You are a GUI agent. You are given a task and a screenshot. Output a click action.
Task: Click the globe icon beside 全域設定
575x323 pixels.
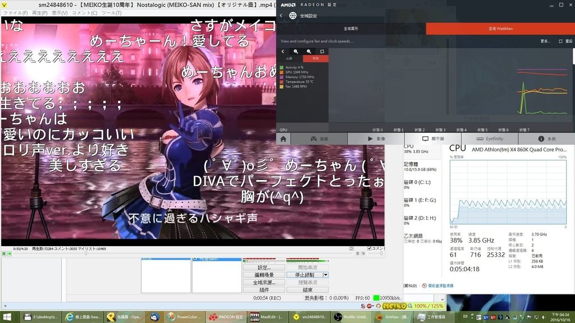tap(293, 15)
